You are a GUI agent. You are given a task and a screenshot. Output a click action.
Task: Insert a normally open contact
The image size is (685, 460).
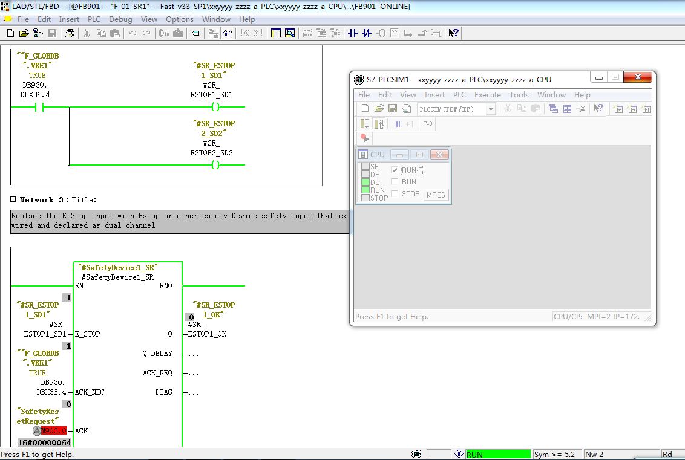click(x=353, y=33)
